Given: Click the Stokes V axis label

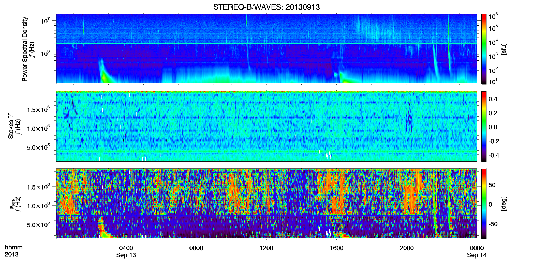Looking at the screenshot, I should coord(11,126).
